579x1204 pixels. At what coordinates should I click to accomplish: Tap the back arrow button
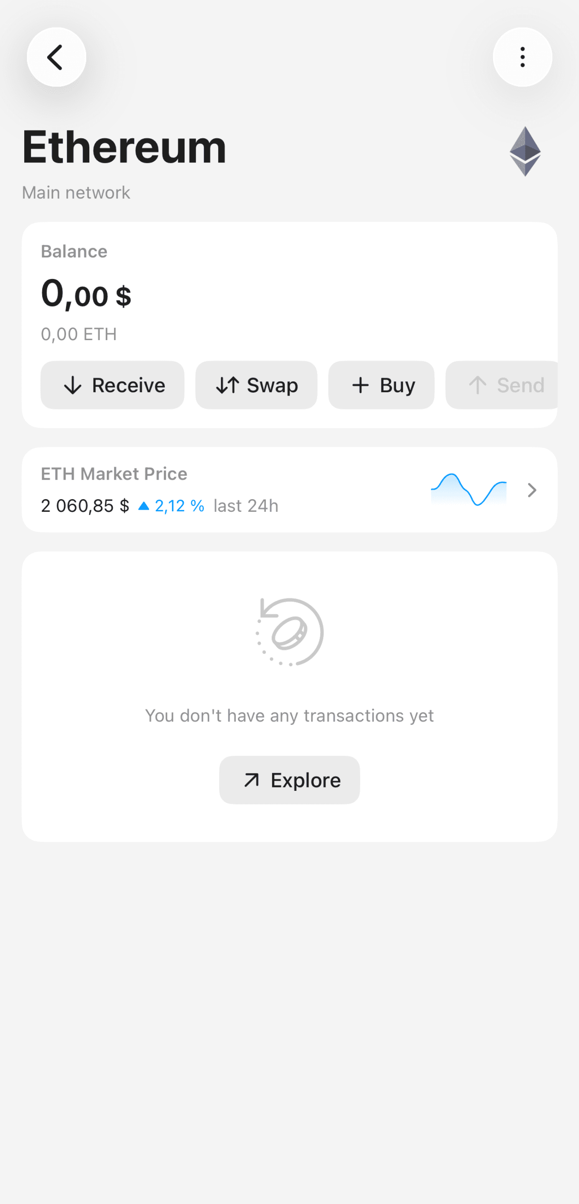tap(56, 57)
